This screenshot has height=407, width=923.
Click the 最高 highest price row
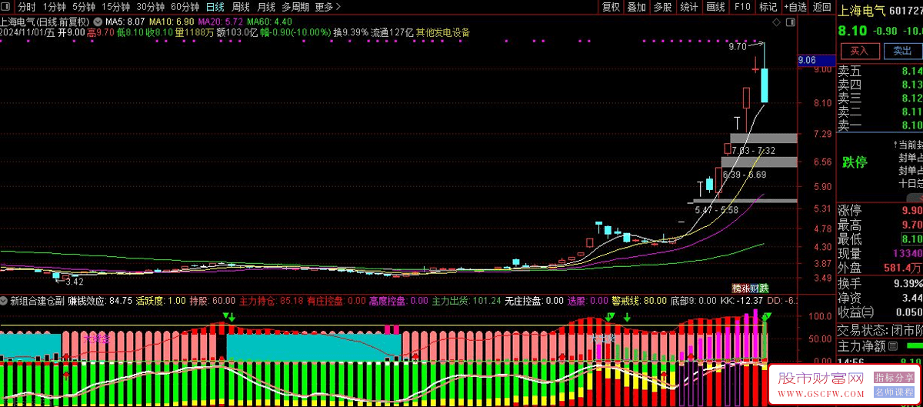click(x=880, y=225)
